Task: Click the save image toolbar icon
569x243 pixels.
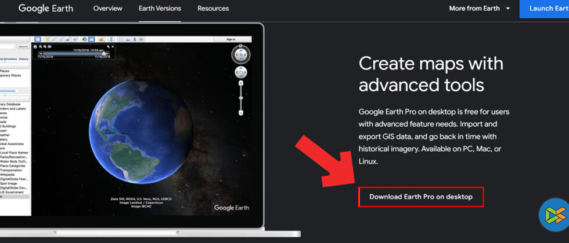Action: coord(135,39)
